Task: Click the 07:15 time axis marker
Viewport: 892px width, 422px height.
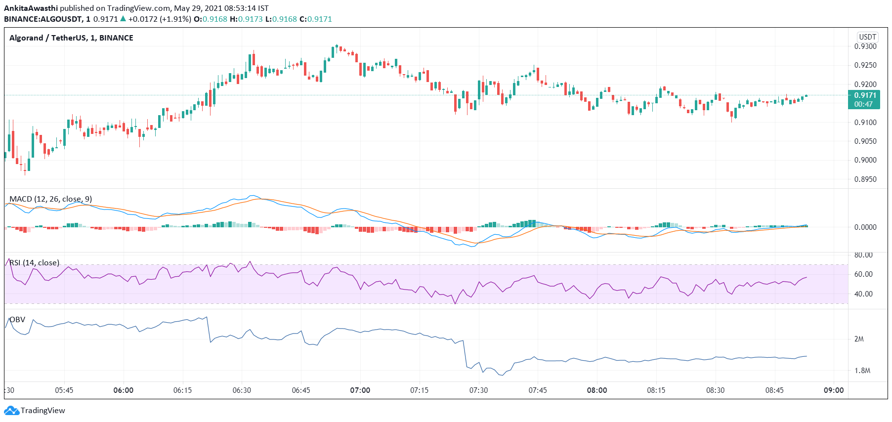Action: [419, 390]
